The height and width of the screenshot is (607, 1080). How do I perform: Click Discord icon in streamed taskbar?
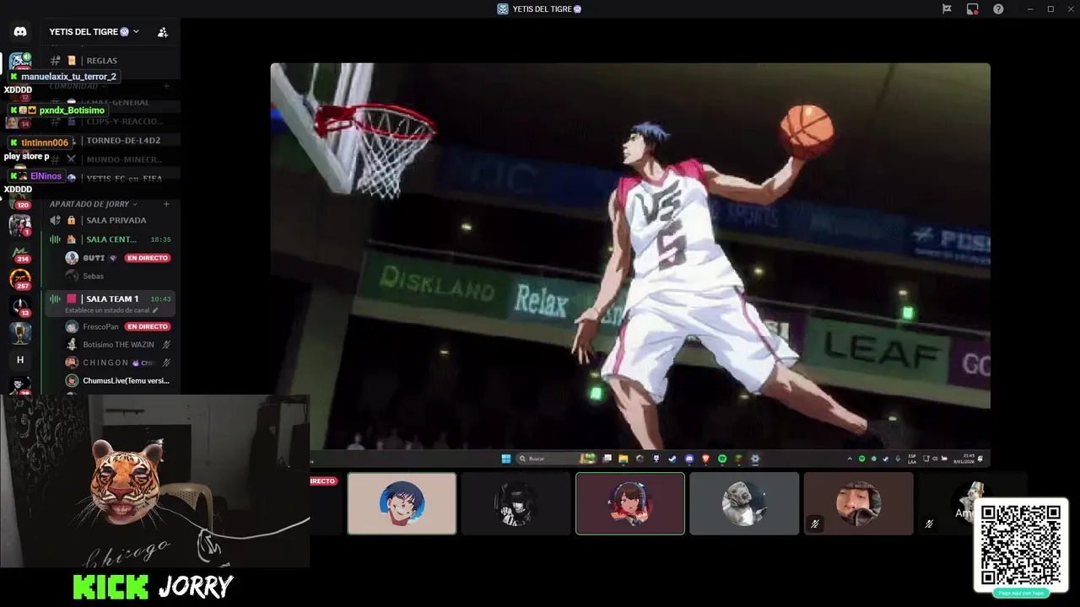[689, 459]
